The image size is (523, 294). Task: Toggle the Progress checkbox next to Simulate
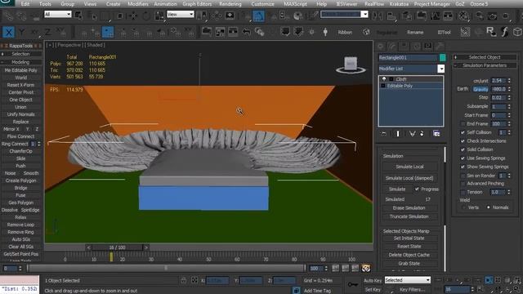(417, 189)
